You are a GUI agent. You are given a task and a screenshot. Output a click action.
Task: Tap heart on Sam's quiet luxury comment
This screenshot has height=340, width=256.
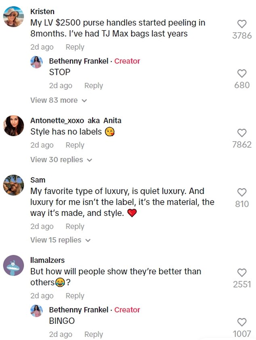click(241, 192)
